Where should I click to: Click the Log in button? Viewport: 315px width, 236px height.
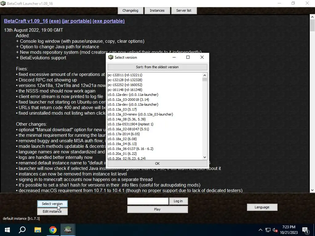pos(178,201)
